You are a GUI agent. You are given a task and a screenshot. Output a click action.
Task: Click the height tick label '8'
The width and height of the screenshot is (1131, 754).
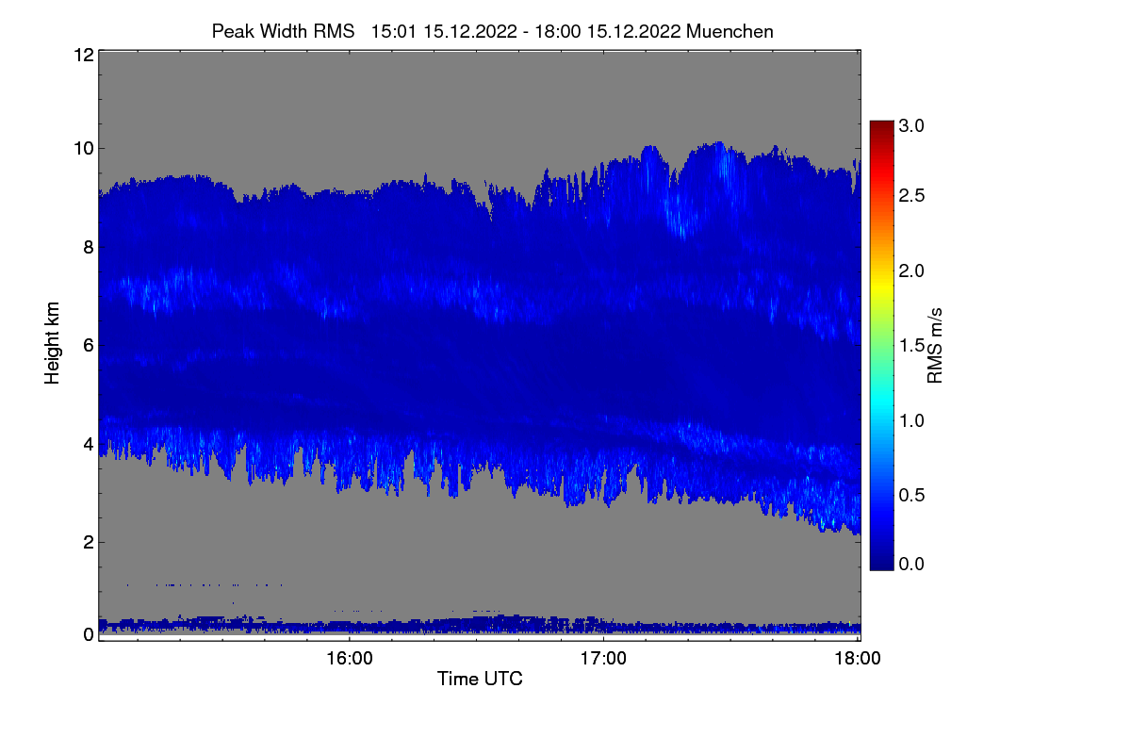click(88, 247)
